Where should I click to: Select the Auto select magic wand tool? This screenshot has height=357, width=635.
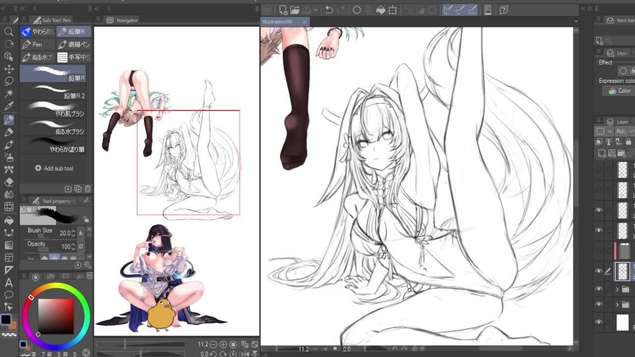[x=9, y=94]
